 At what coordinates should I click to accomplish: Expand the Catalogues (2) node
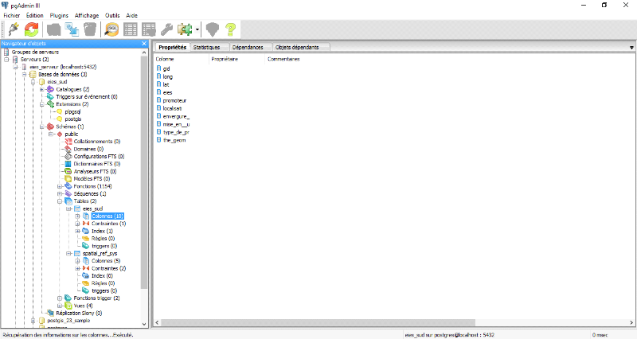pos(42,89)
